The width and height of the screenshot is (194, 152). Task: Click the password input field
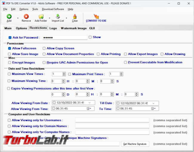point(65,38)
